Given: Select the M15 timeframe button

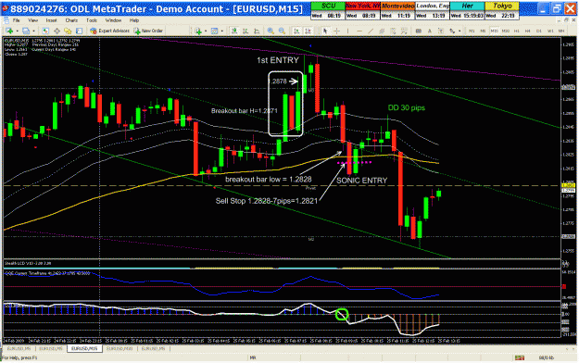Looking at the screenshot, I should [494, 31].
